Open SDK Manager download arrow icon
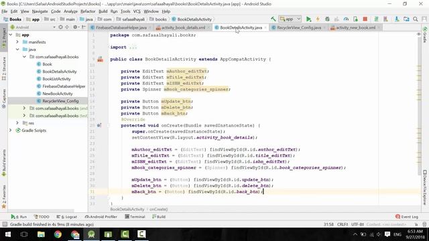 [397, 19]
